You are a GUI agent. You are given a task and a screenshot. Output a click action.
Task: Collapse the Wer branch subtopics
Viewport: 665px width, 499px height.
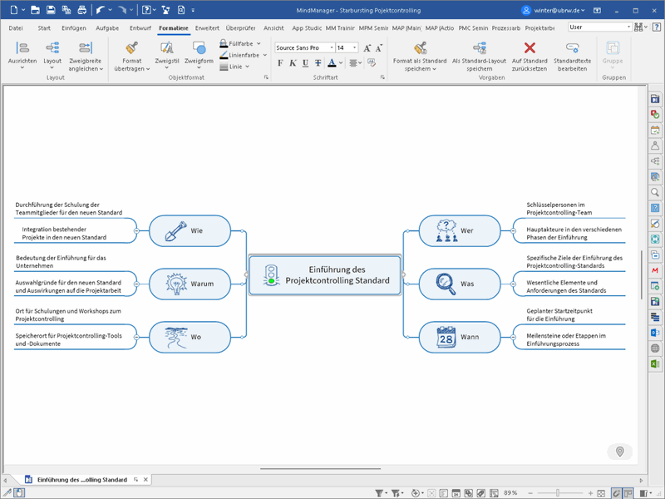click(513, 231)
